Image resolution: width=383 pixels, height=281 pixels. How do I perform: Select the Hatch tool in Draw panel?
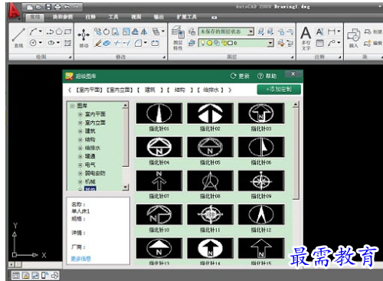pyautogui.click(x=67, y=43)
